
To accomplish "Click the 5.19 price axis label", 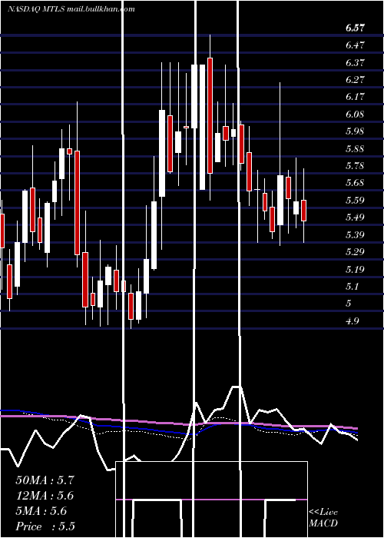I will tap(355, 269).
